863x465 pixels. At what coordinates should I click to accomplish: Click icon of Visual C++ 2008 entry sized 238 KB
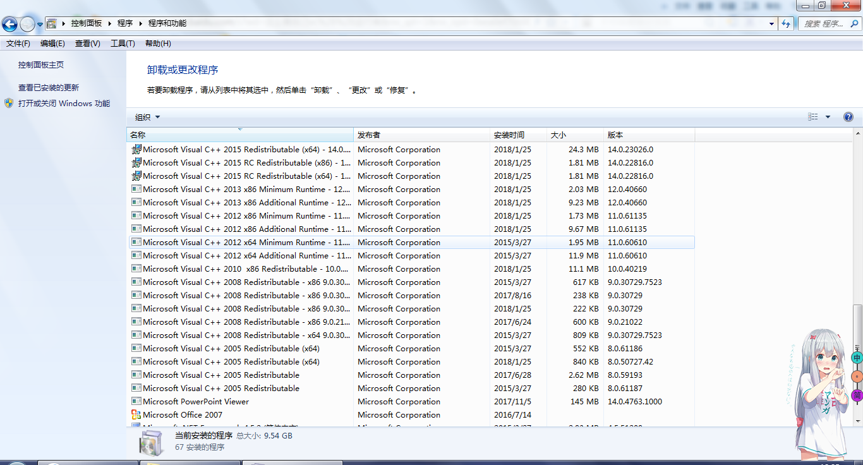coord(136,296)
